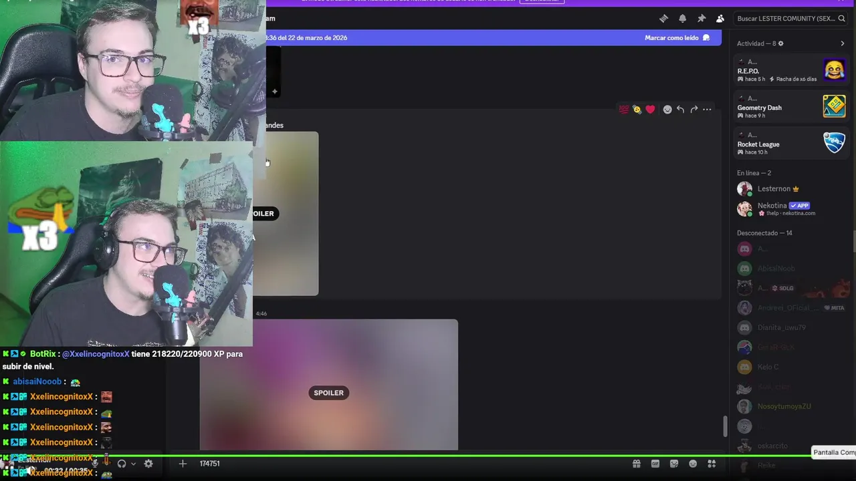Viewport: 856px width, 481px height.
Task: Open notification settings bell icon
Action: pyautogui.click(x=682, y=19)
